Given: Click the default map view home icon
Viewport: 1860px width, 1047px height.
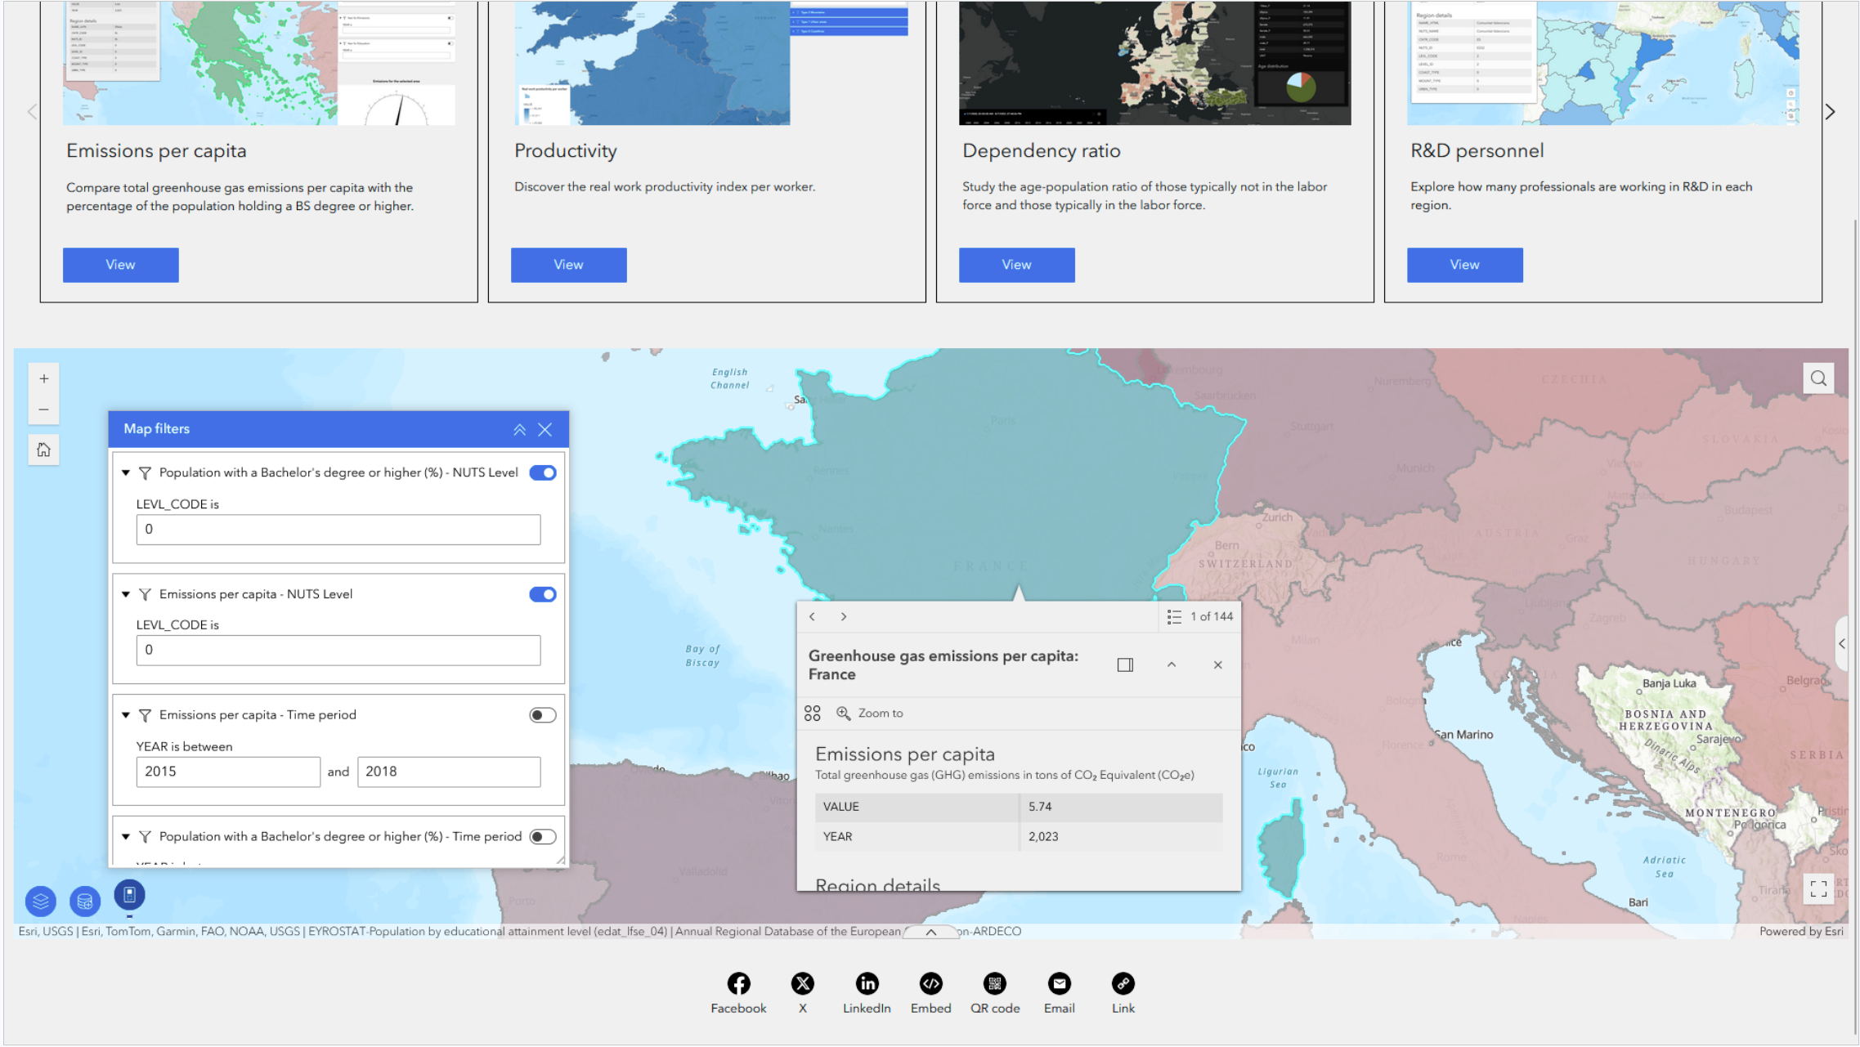Looking at the screenshot, I should (44, 450).
